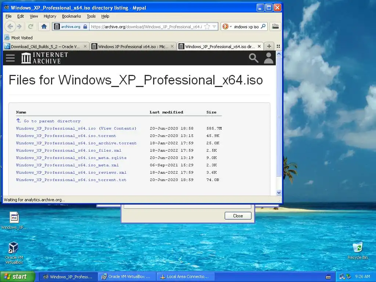Download Windows_XP_Professional_x64.iso file link
Screen dimensions: 376x282
(x=56, y=128)
